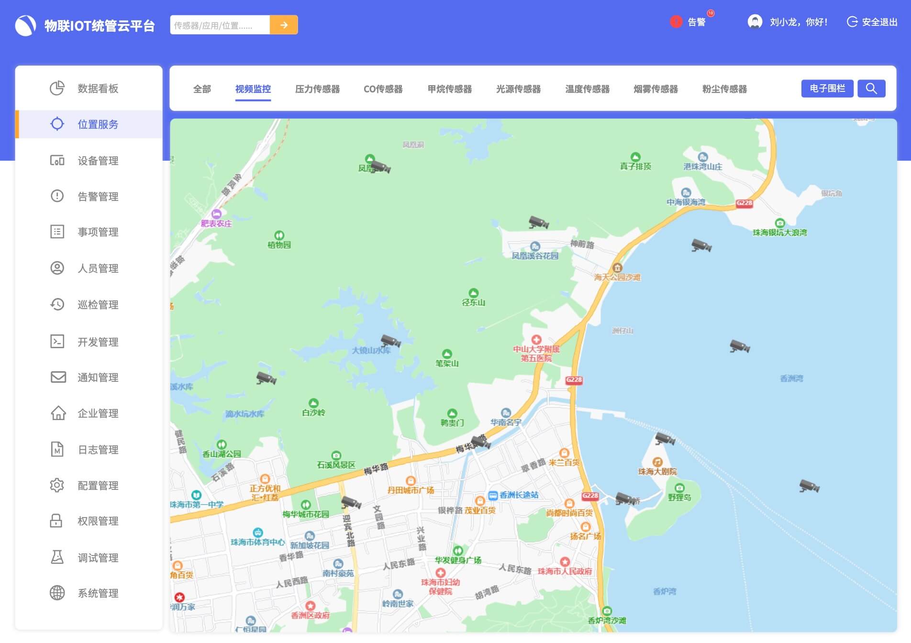Image resolution: width=911 pixels, height=643 pixels.
Task: Switch to the 压力传感器 tab
Action: click(318, 89)
